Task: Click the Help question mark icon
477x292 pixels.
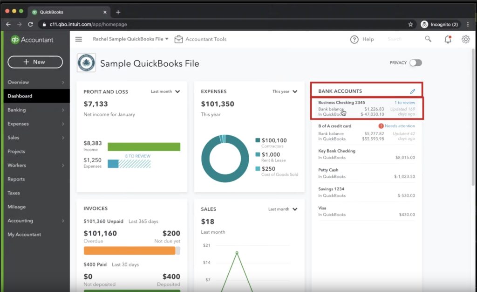Action: (354, 39)
